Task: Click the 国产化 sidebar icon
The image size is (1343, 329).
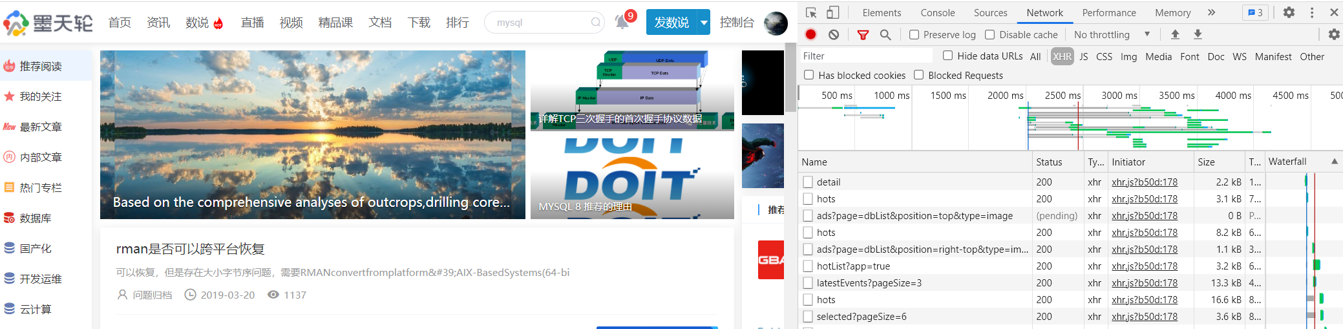Action: [9, 248]
